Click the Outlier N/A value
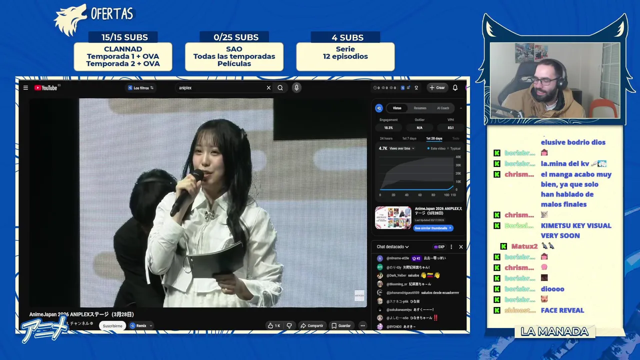640x360 pixels. pos(419,128)
